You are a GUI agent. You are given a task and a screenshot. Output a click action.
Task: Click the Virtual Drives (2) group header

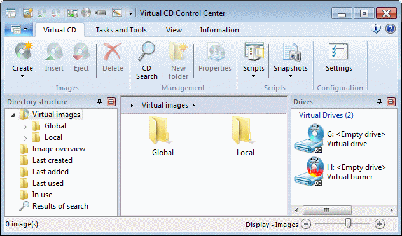click(326, 115)
